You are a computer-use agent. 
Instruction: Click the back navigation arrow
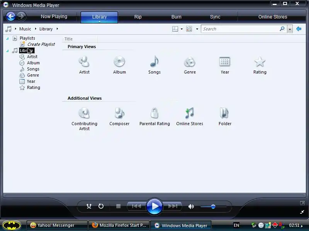(11, 16)
